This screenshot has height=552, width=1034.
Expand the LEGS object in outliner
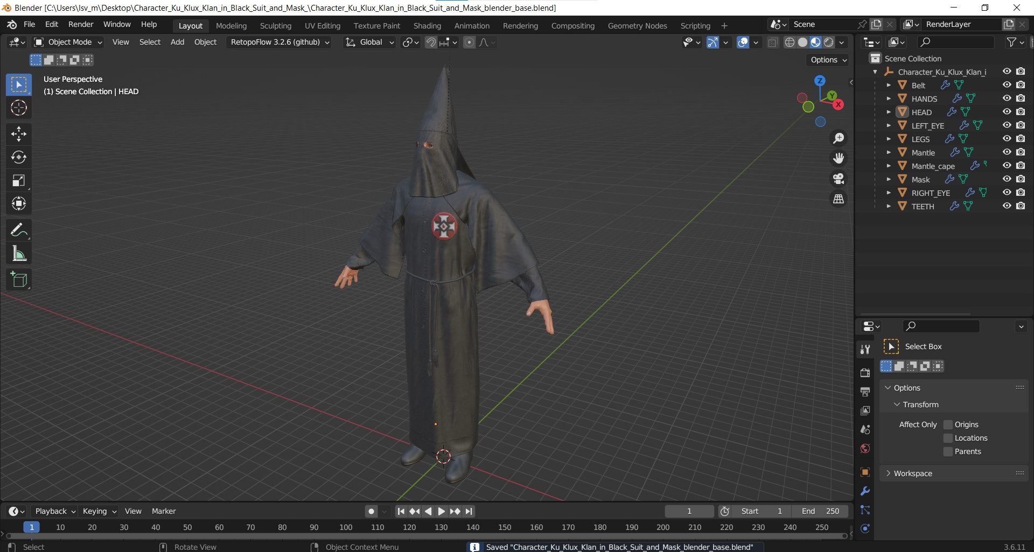[x=889, y=139]
